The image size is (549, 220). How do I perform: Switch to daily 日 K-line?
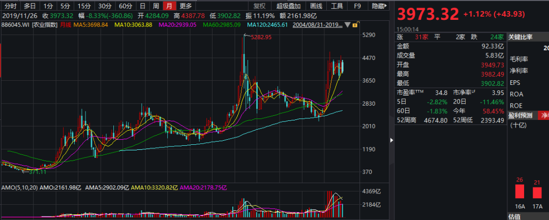pyautogui.click(x=142, y=6)
